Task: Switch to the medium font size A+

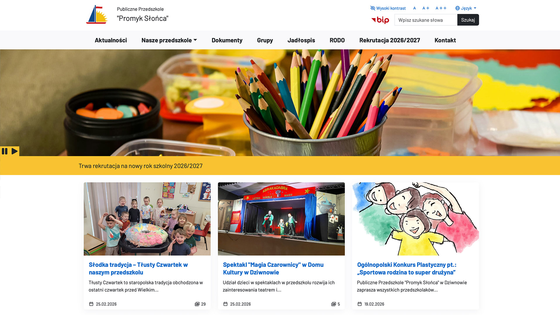Action: click(426, 8)
